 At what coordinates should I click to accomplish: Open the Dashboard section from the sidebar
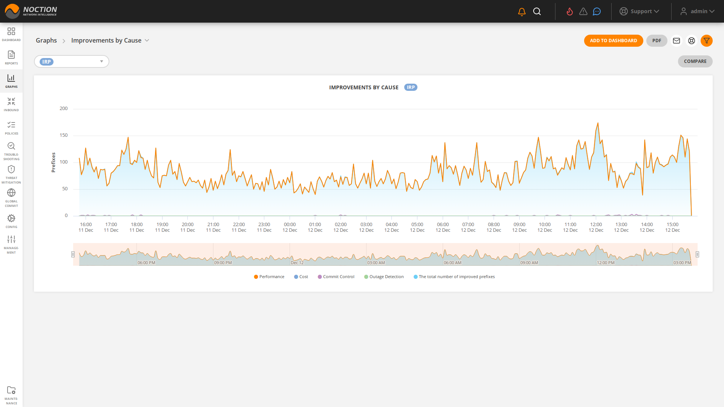click(11, 34)
